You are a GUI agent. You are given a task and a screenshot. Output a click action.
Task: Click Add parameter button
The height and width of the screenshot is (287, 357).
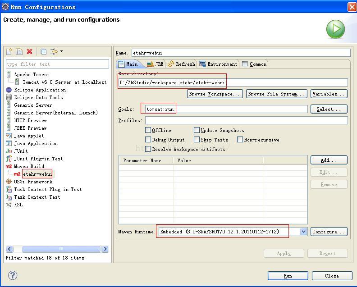[329, 160]
